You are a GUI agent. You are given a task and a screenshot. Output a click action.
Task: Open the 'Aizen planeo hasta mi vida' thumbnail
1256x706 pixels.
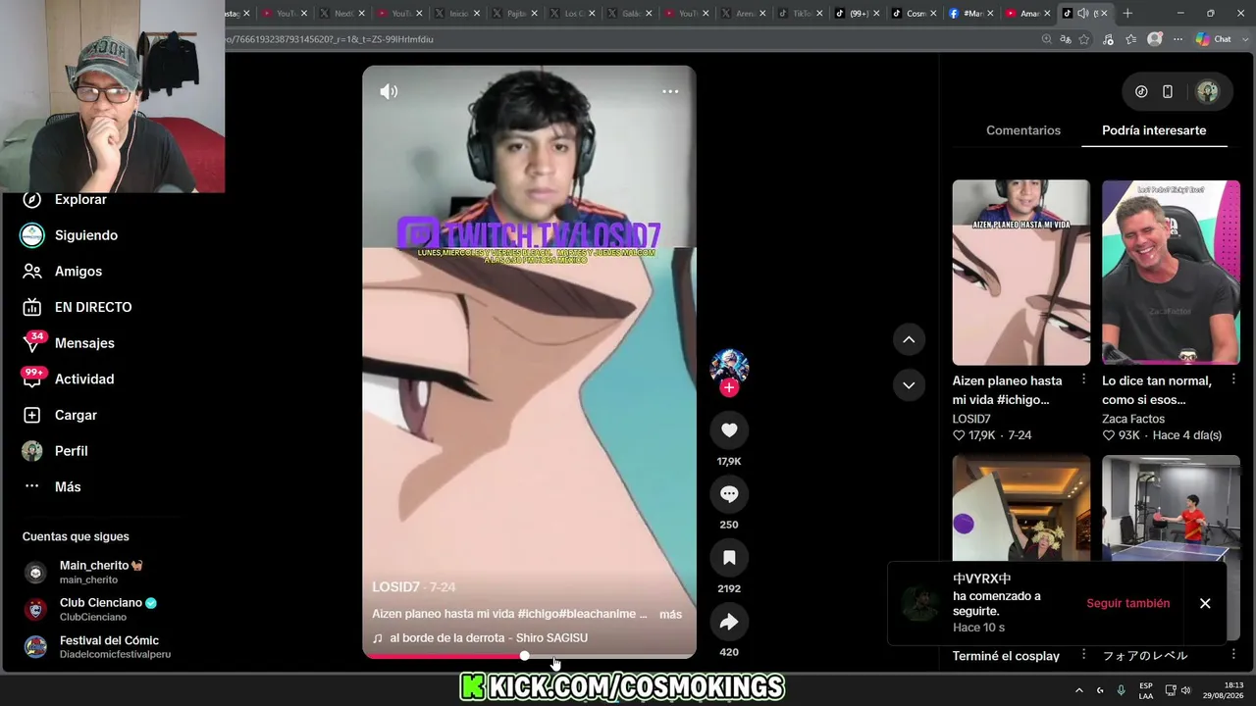[1021, 273]
